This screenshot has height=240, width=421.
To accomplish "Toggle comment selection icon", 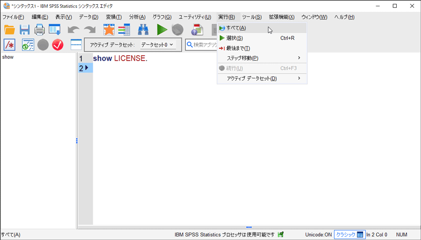I will pyautogui.click(x=9, y=45).
